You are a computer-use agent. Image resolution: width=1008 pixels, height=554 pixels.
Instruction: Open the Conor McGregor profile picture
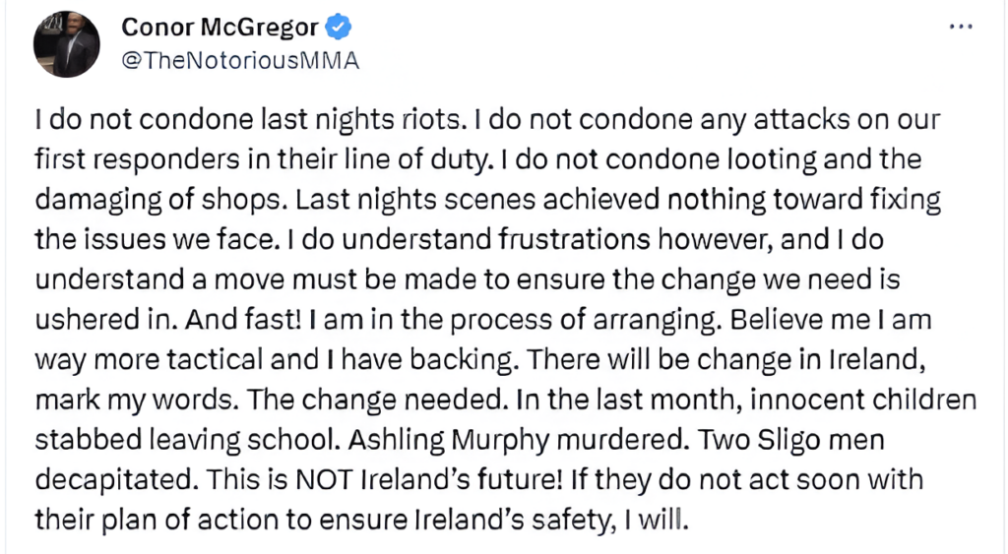coord(67,45)
